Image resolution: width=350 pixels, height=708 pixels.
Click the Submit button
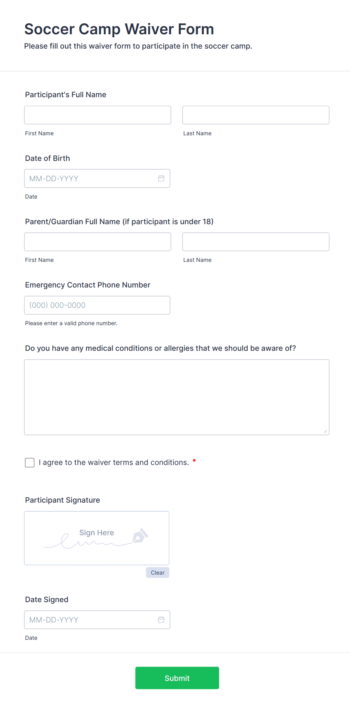[177, 678]
